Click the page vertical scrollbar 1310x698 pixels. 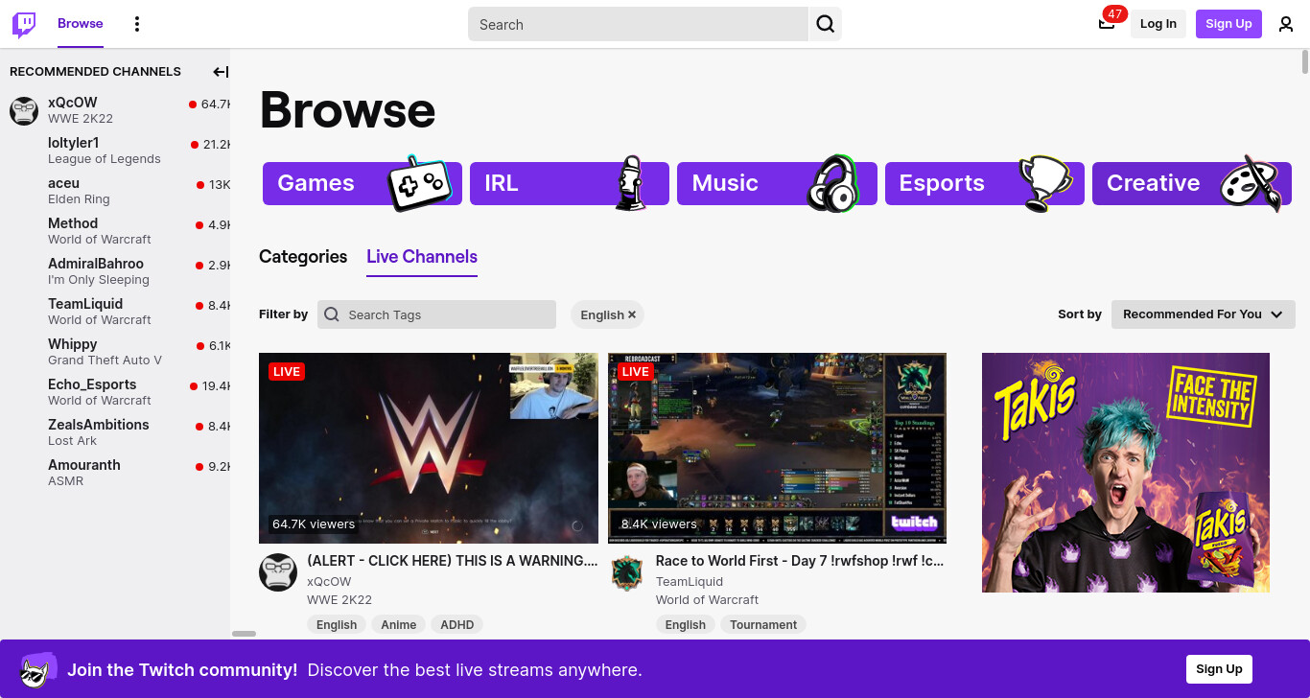(x=1305, y=61)
